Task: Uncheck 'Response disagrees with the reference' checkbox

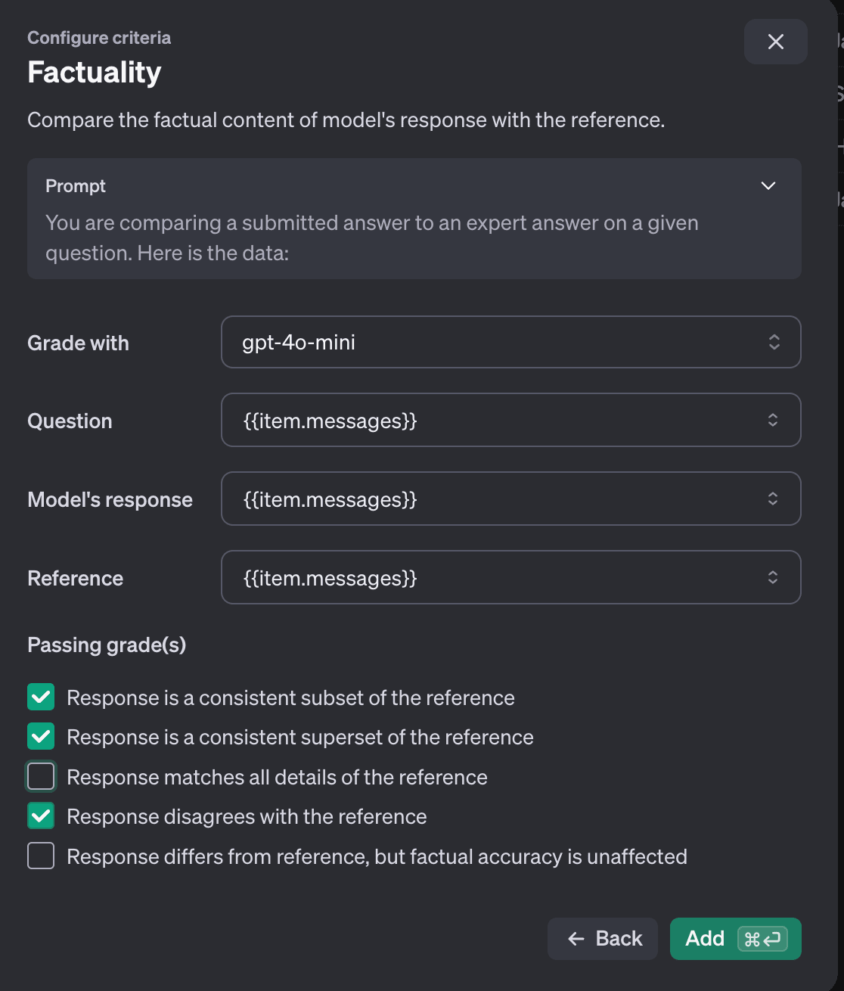Action: (41, 816)
